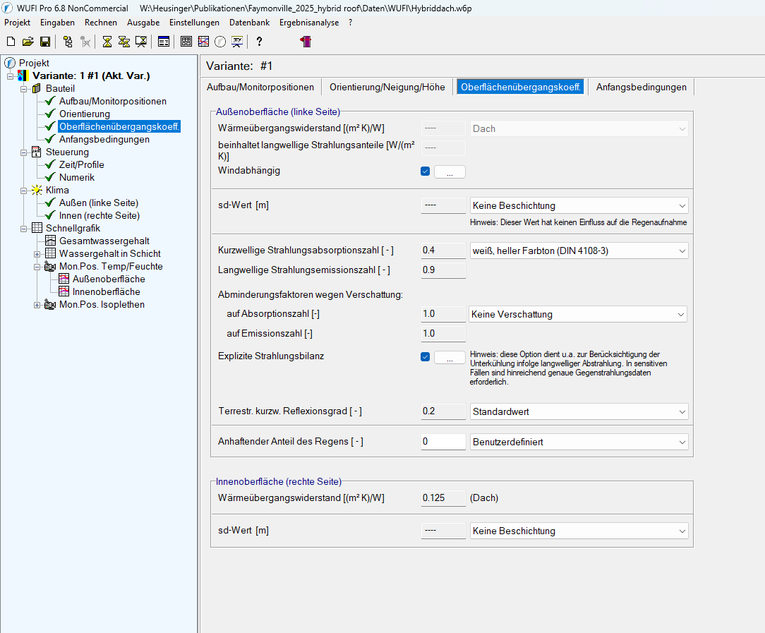This screenshot has height=633, width=765.
Task: Open the Keine Verschattung dropdown
Action: (577, 314)
